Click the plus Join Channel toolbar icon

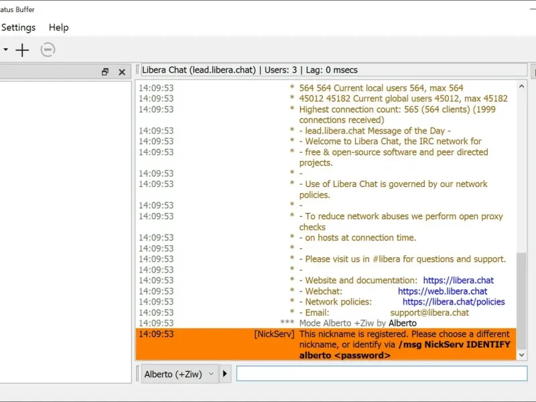tap(22, 50)
